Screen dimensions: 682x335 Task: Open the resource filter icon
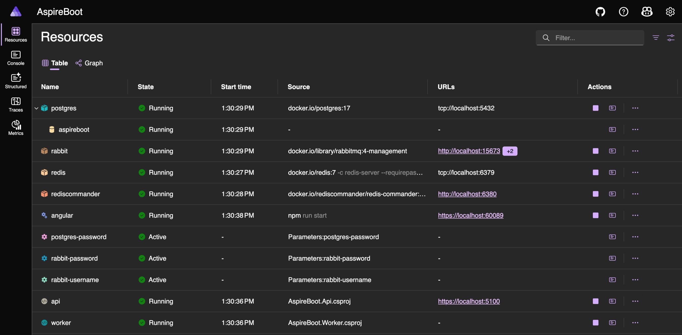coord(656,38)
